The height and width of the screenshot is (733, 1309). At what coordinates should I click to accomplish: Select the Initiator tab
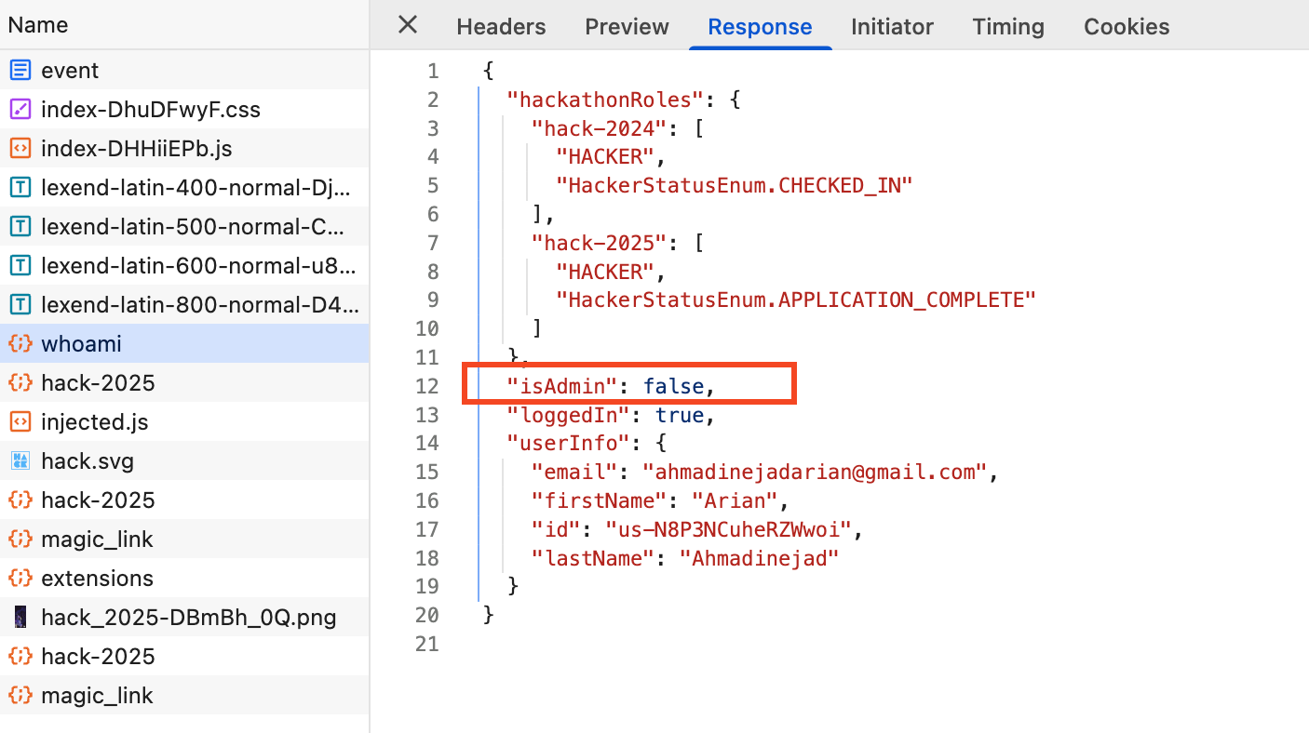tap(892, 26)
